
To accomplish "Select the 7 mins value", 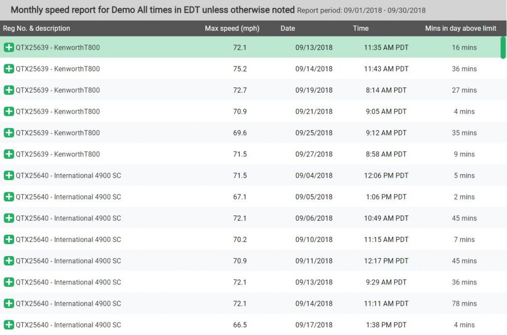I will [464, 239].
